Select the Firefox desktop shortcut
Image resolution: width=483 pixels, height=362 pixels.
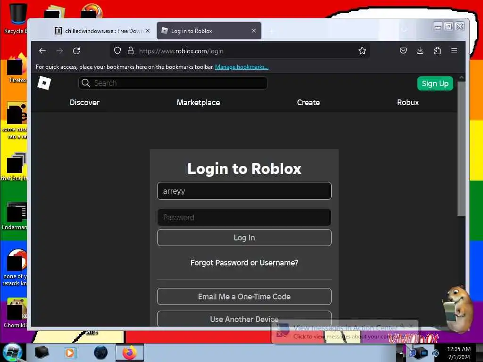[x=17, y=68]
